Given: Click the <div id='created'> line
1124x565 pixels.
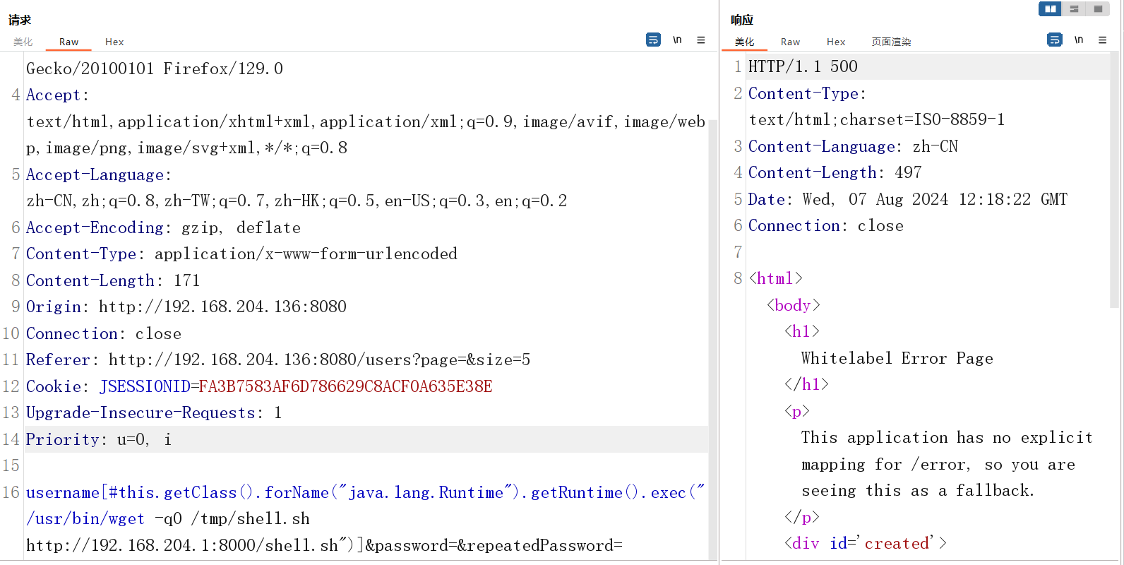Looking at the screenshot, I should tap(866, 543).
